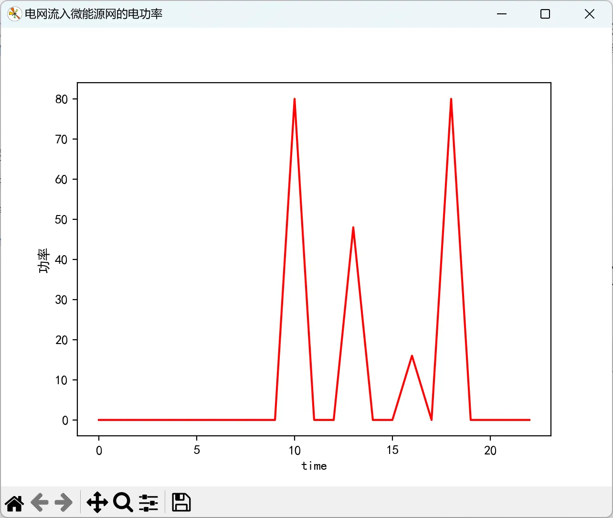This screenshot has height=518, width=613.
Task: Click the small red peak at time 16
Action: (x=412, y=356)
